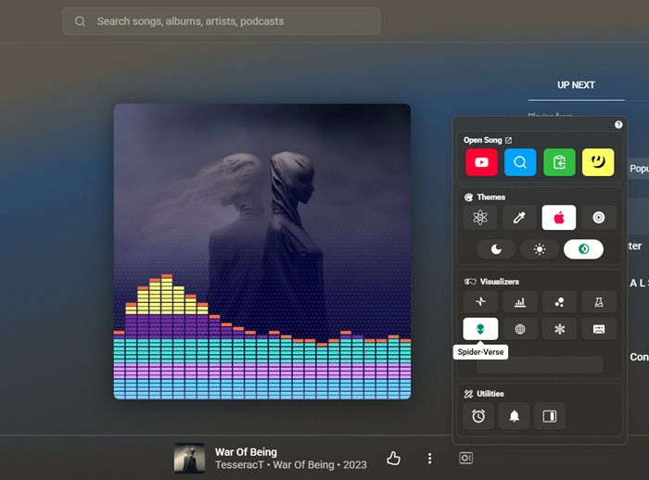
Task: Select the waveform pulse visualizer
Action: (x=480, y=302)
